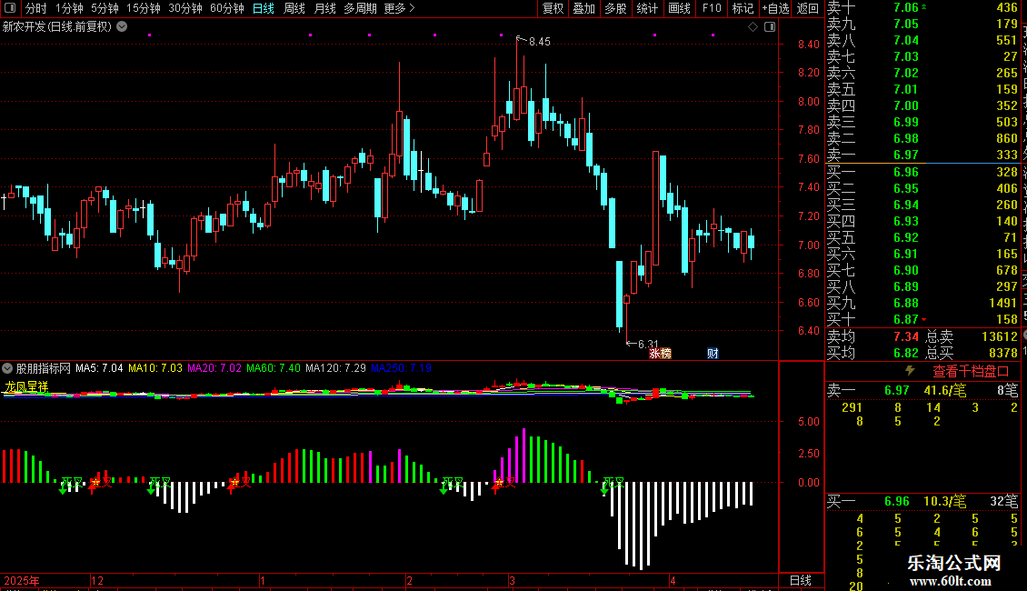Switch to 分时 intraday view

coord(36,8)
